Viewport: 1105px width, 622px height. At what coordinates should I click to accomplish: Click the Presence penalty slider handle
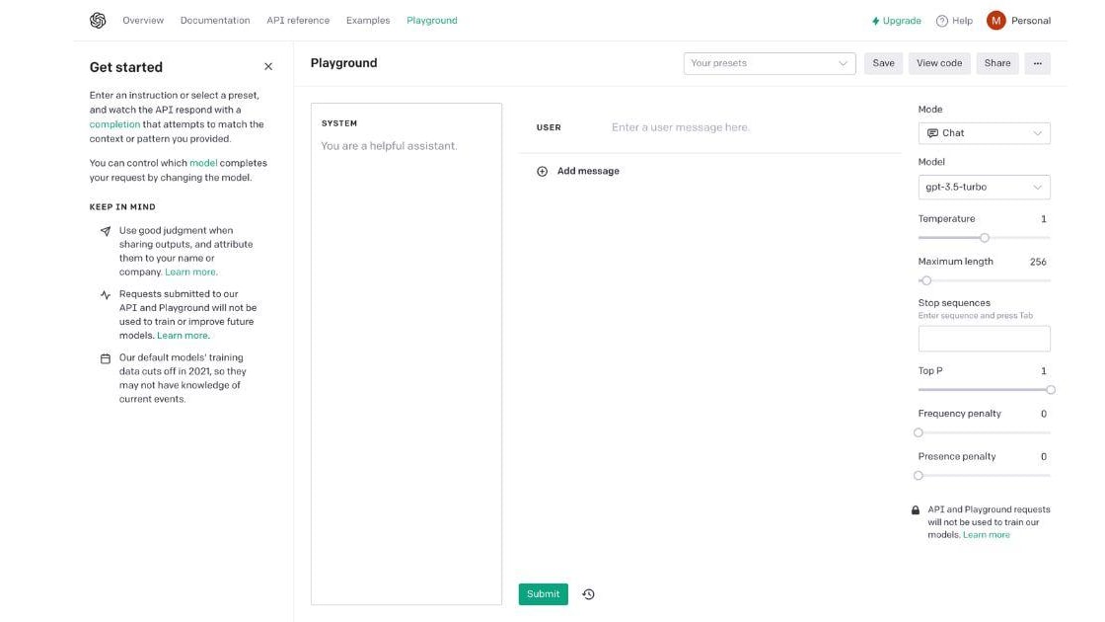click(x=919, y=476)
